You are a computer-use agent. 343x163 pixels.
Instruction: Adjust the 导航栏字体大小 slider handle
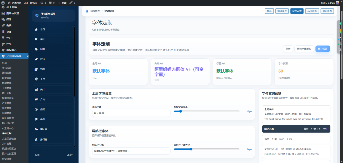pos(191,149)
